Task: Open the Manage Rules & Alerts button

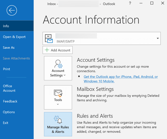Action: pyautogui.click(x=58, y=124)
